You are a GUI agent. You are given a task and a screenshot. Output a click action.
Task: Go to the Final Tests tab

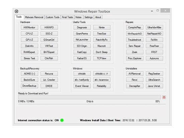tap(68, 17)
